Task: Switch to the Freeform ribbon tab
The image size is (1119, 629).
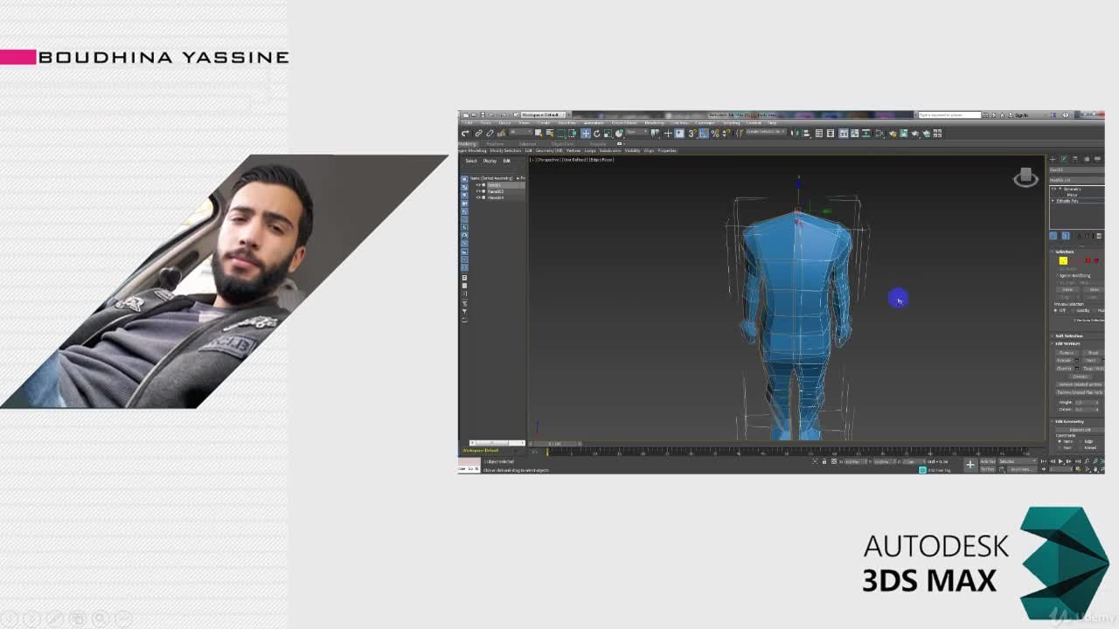Action: coord(494,142)
